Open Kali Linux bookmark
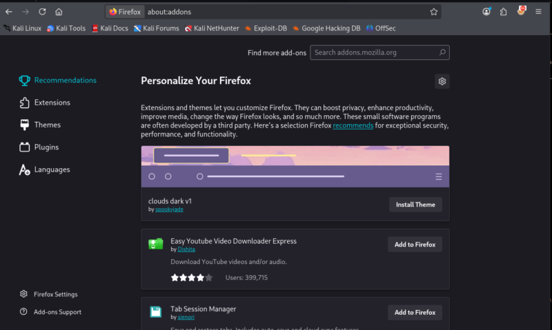The width and height of the screenshot is (552, 330). click(x=23, y=28)
